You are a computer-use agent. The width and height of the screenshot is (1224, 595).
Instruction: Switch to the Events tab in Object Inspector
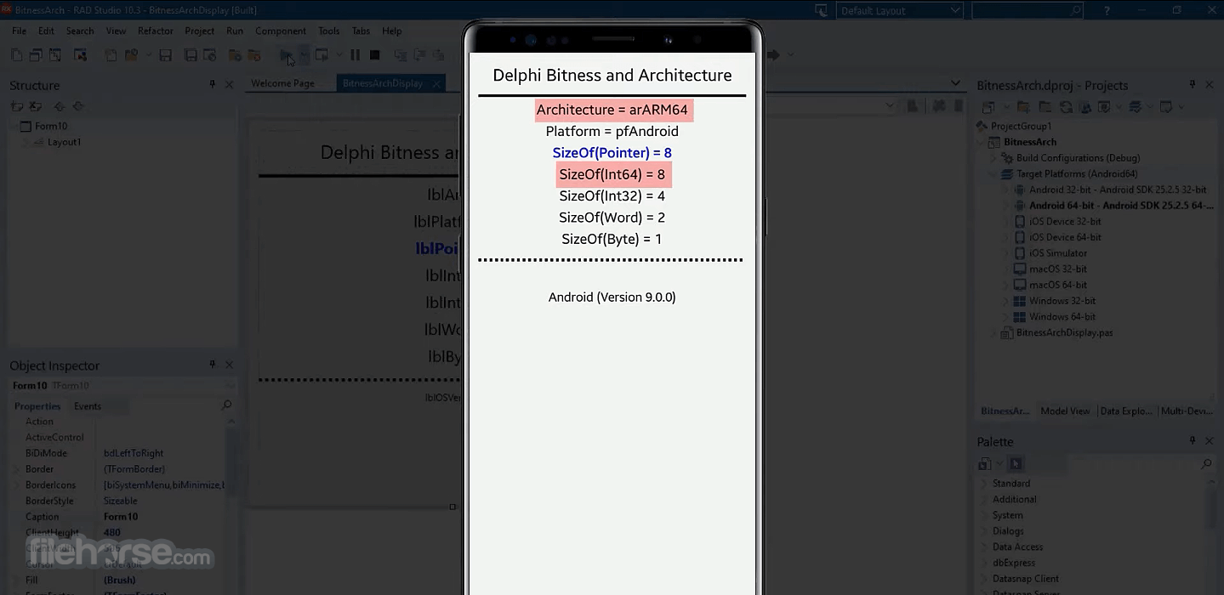88,406
